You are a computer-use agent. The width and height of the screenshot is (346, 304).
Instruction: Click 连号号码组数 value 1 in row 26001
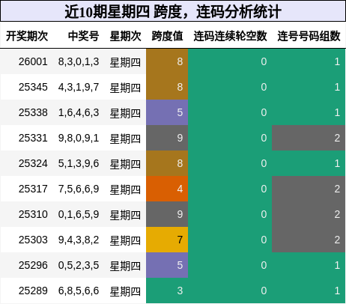tap(309, 61)
